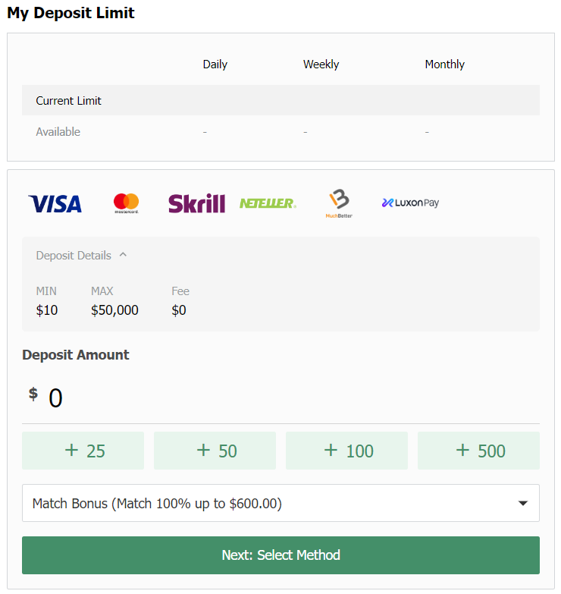Choose the Mastercard payment icon
This screenshot has height=594, width=561.
(x=127, y=203)
